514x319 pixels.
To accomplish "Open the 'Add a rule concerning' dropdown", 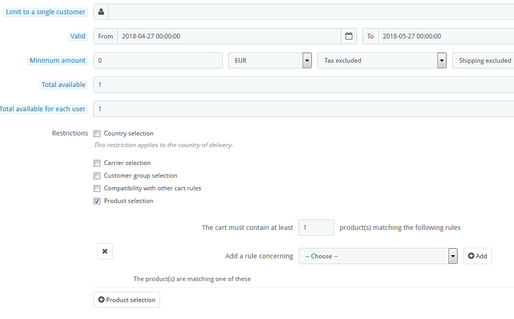I will coord(377,256).
